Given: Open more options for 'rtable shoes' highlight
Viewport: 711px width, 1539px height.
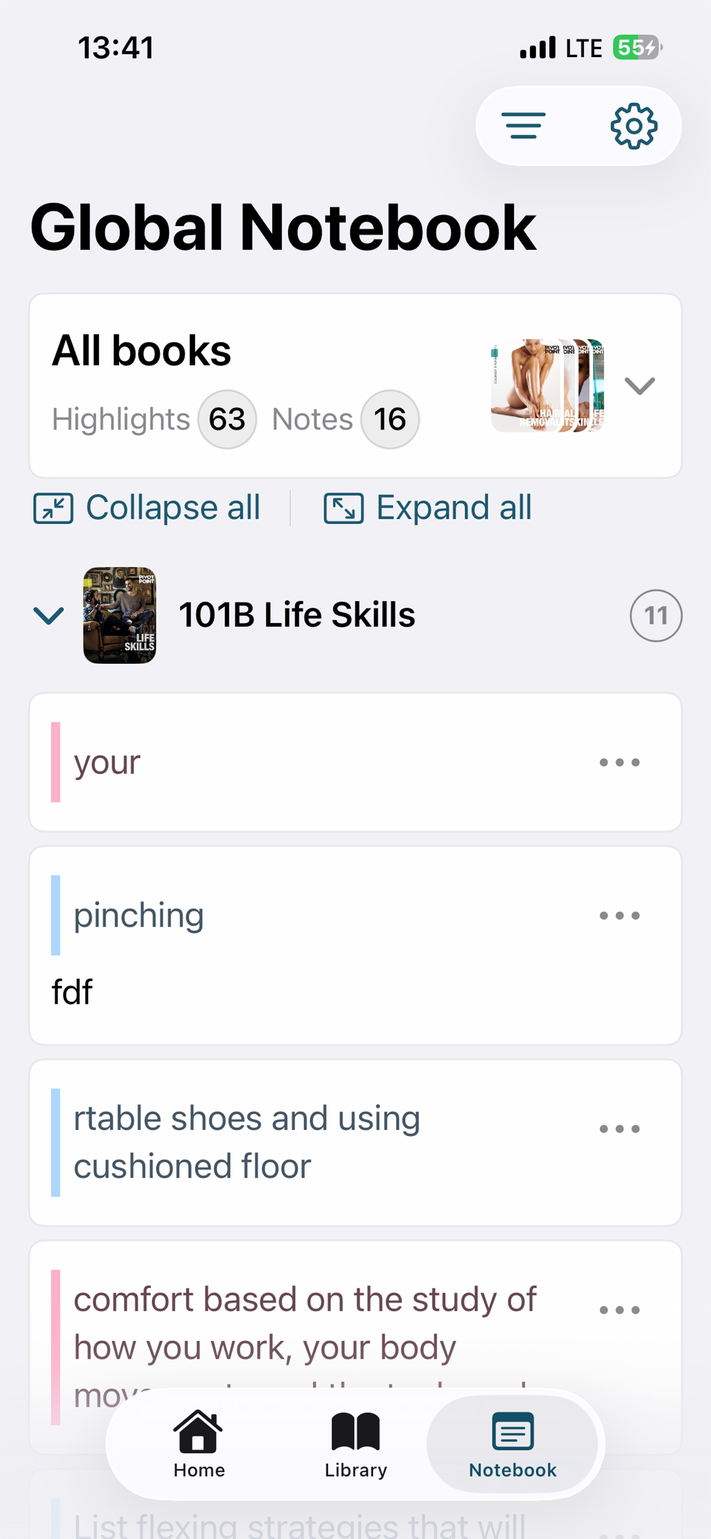Looking at the screenshot, I should pos(620,1128).
